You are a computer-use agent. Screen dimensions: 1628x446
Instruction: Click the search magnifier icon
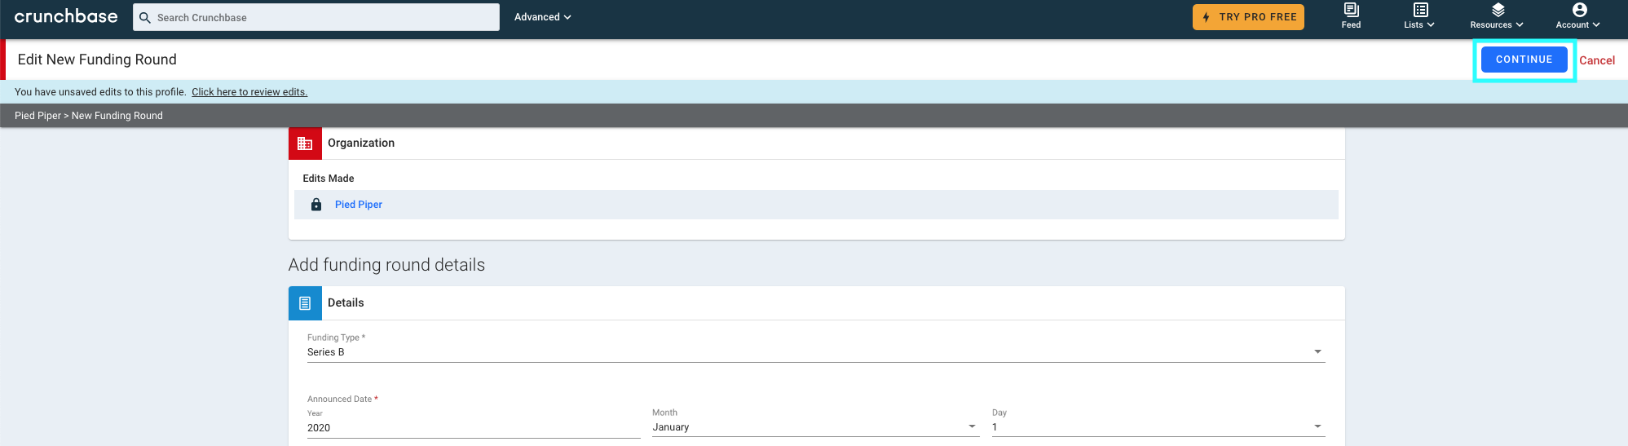[145, 17]
